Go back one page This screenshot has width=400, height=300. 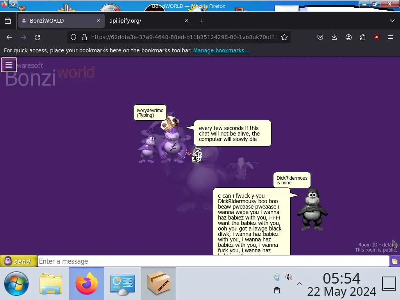click(x=9, y=37)
